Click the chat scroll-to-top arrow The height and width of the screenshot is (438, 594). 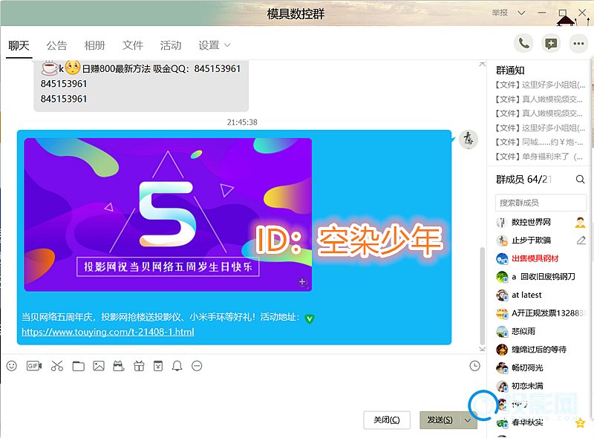click(x=482, y=64)
